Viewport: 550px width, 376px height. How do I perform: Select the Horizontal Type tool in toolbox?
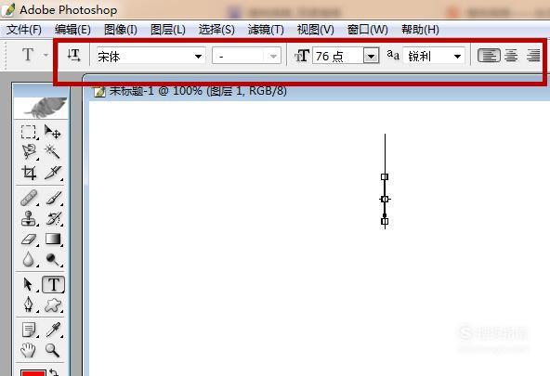coord(53,284)
